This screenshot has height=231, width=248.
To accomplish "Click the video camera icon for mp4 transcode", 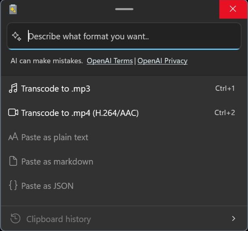I will pyautogui.click(x=13, y=113).
